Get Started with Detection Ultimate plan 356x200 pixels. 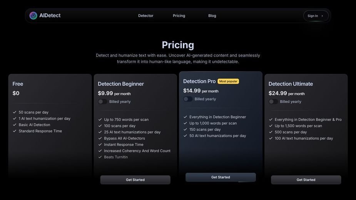(306, 180)
